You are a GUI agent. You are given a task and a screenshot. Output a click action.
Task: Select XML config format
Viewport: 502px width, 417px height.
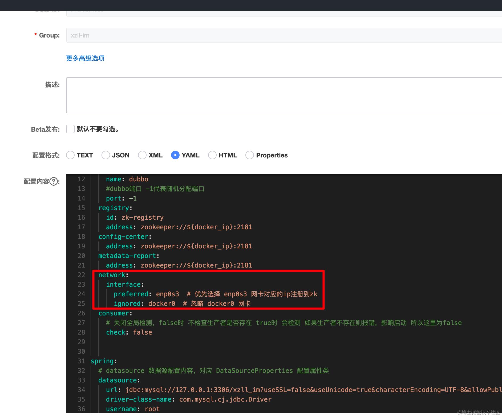[142, 155]
